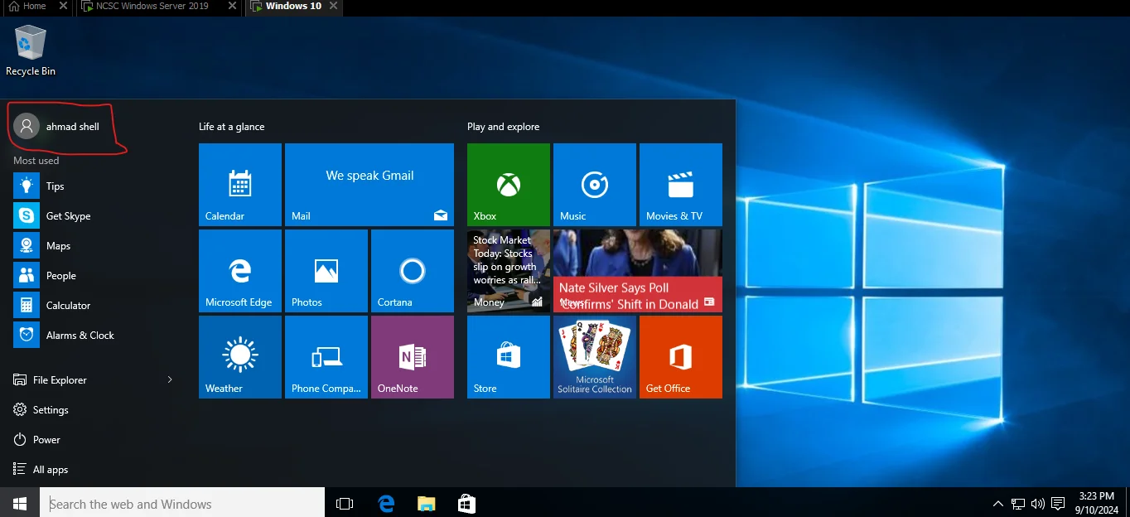Viewport: 1130px width, 517px height.
Task: Launch Microsoft Edge tile
Action: pos(240,271)
